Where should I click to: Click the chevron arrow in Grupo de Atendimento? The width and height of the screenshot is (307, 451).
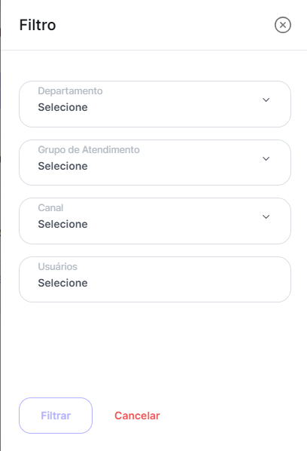[266, 159]
